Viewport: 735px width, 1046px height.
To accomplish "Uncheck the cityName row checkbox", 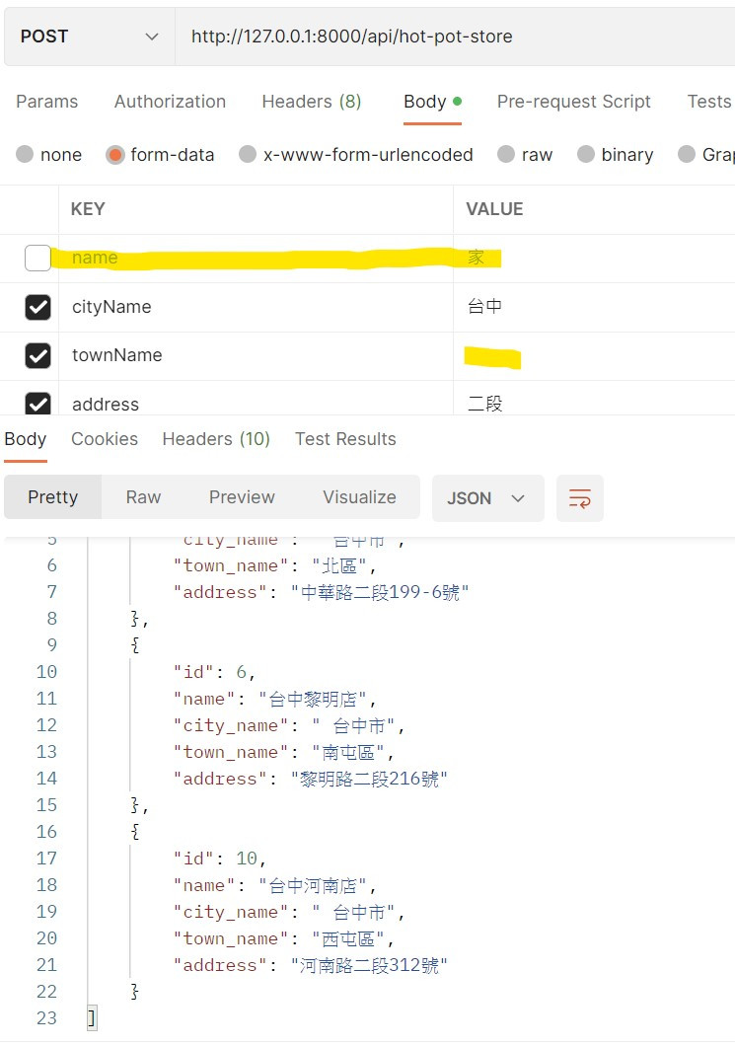I will click(37, 307).
